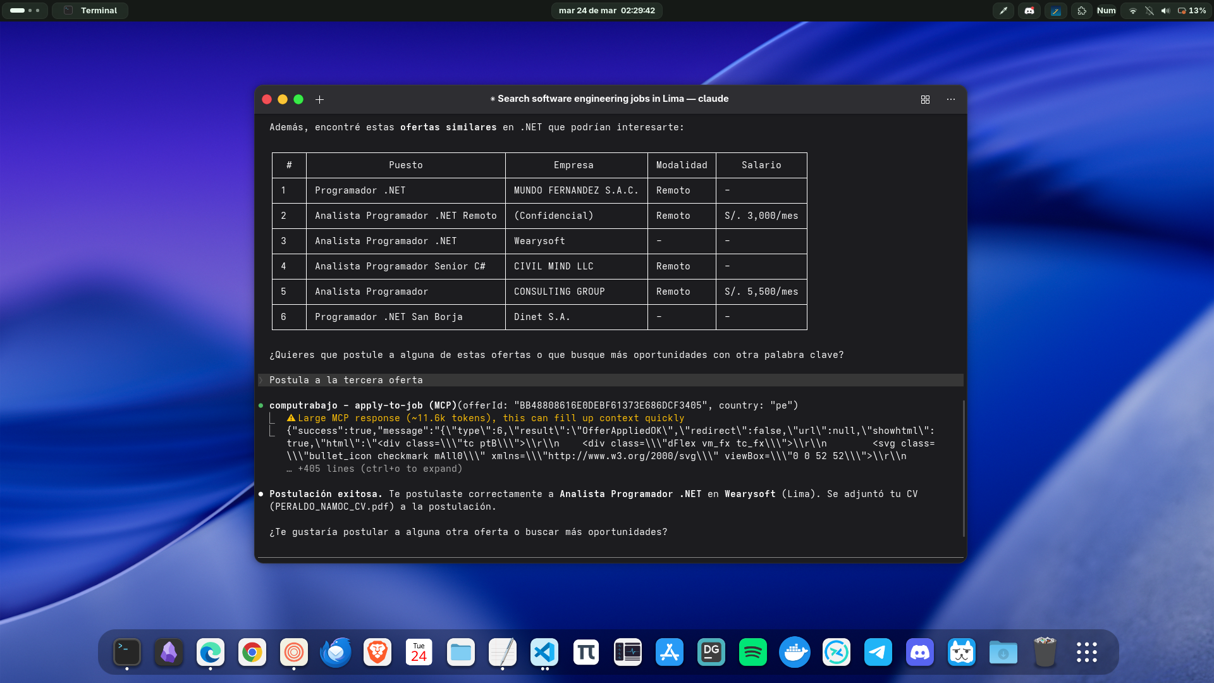Open Thunderbird from the dock

point(335,652)
